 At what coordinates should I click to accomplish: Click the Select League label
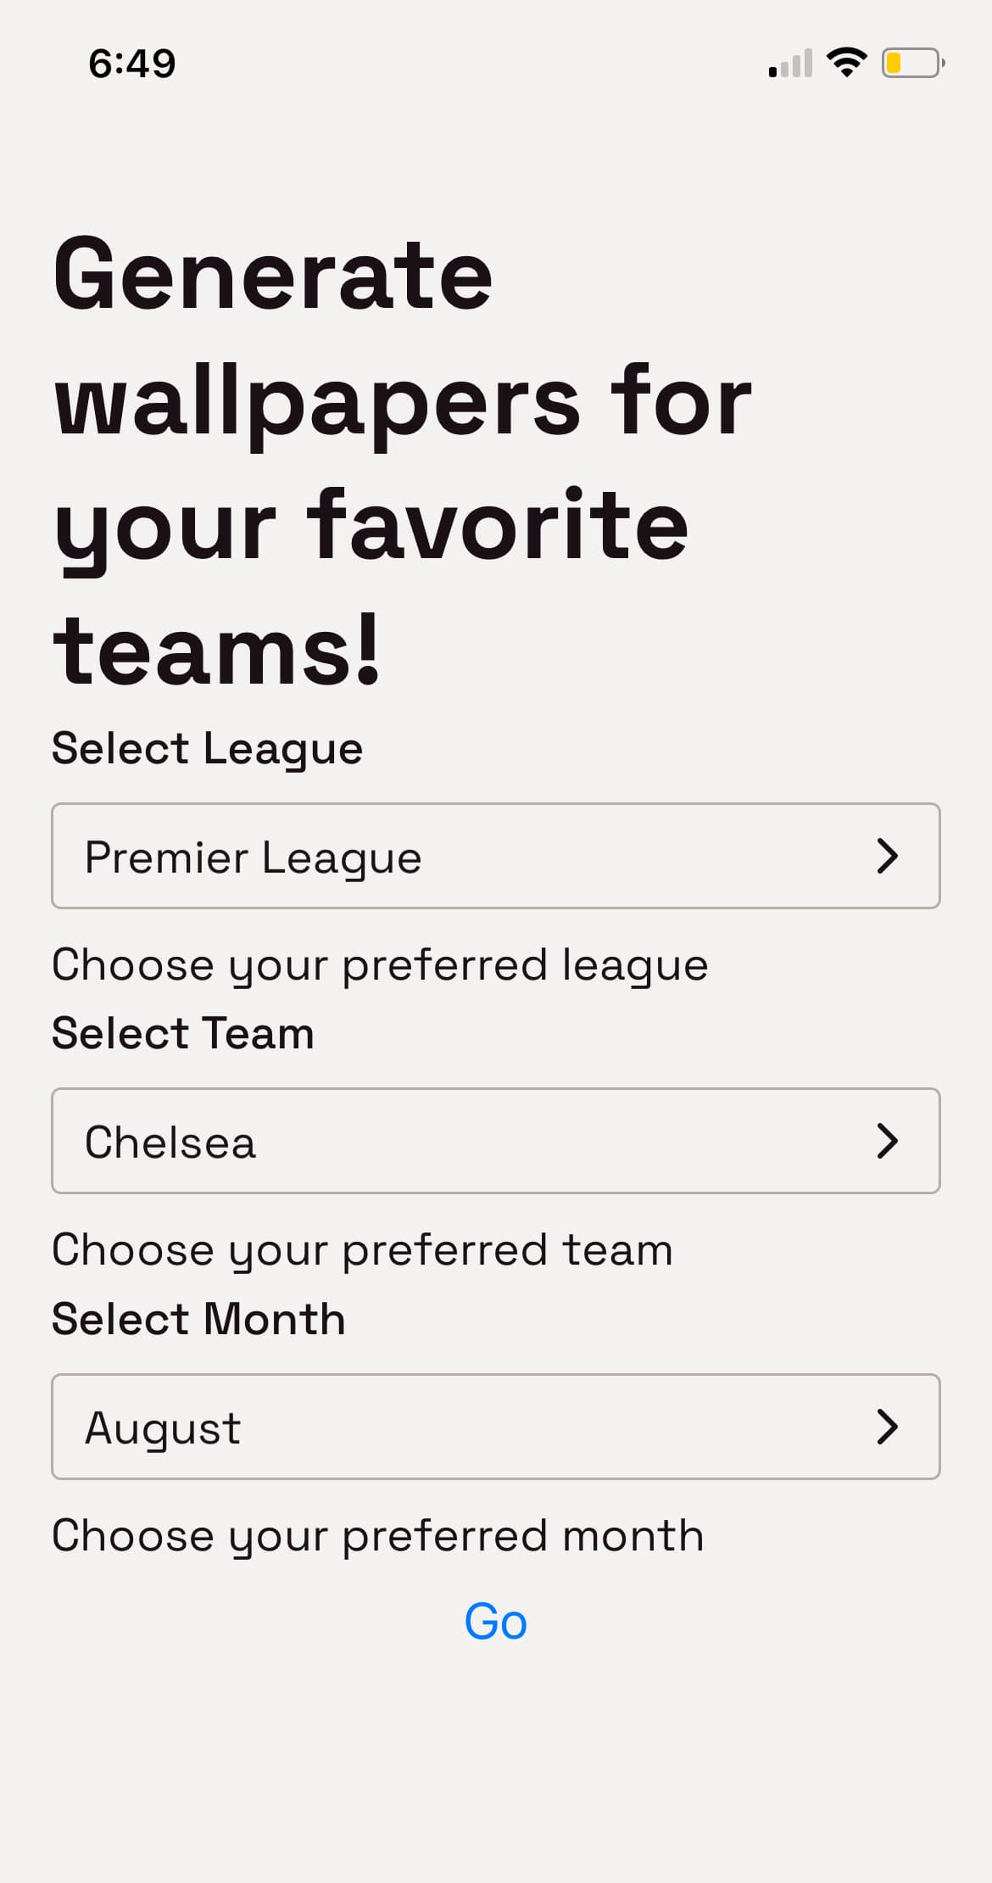click(x=207, y=747)
